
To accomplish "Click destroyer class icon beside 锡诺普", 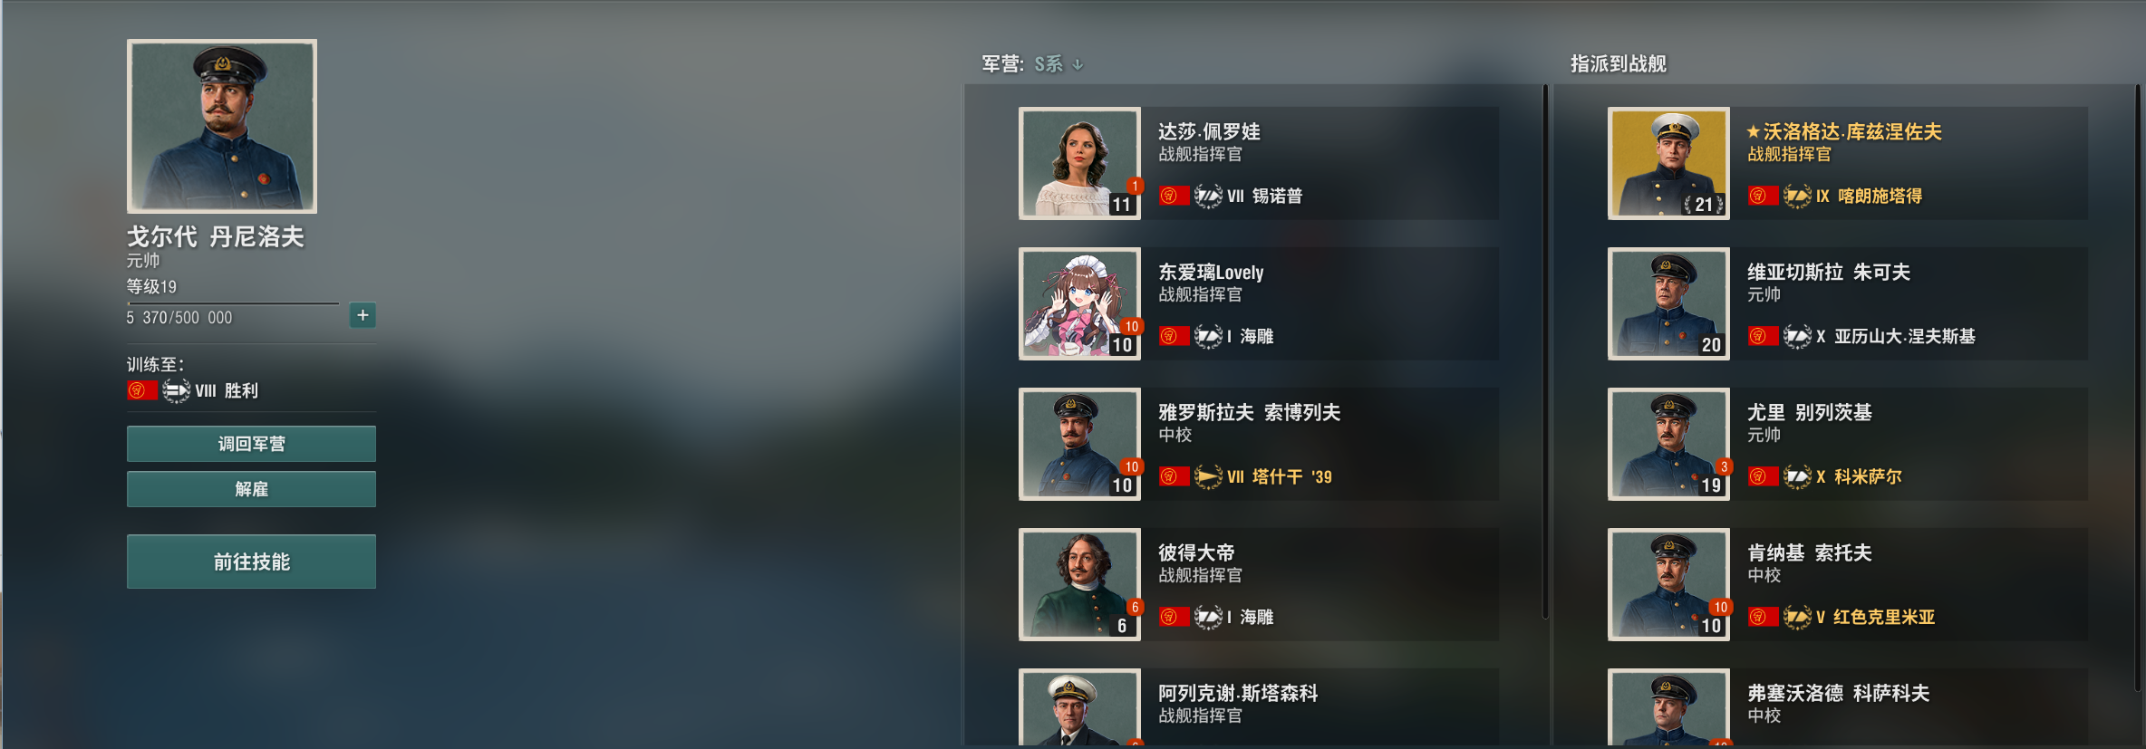I will tap(1208, 196).
